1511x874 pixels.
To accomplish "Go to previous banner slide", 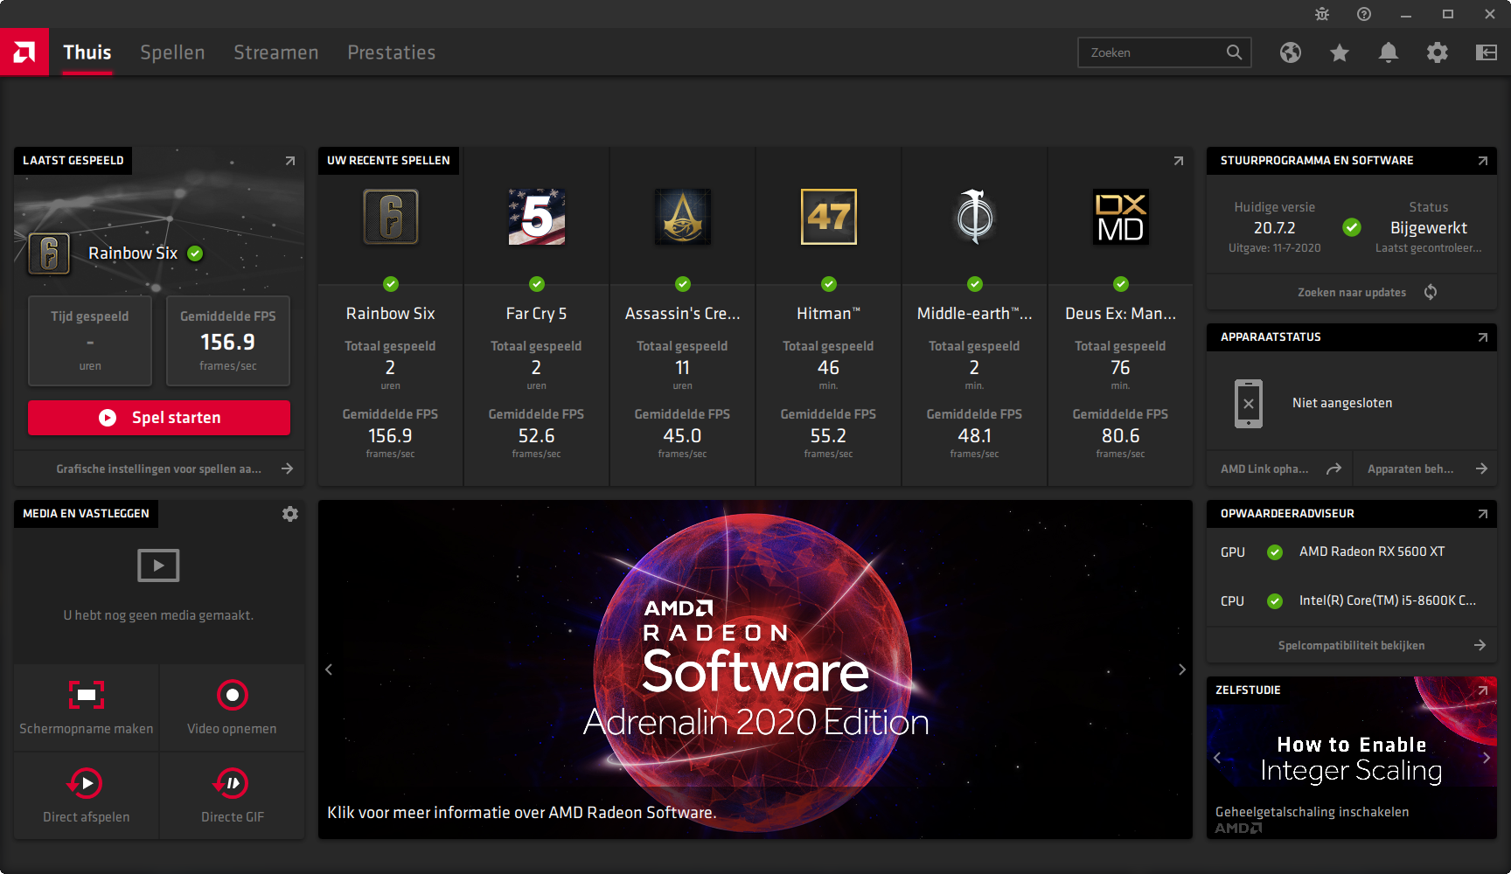I will click(x=329, y=669).
